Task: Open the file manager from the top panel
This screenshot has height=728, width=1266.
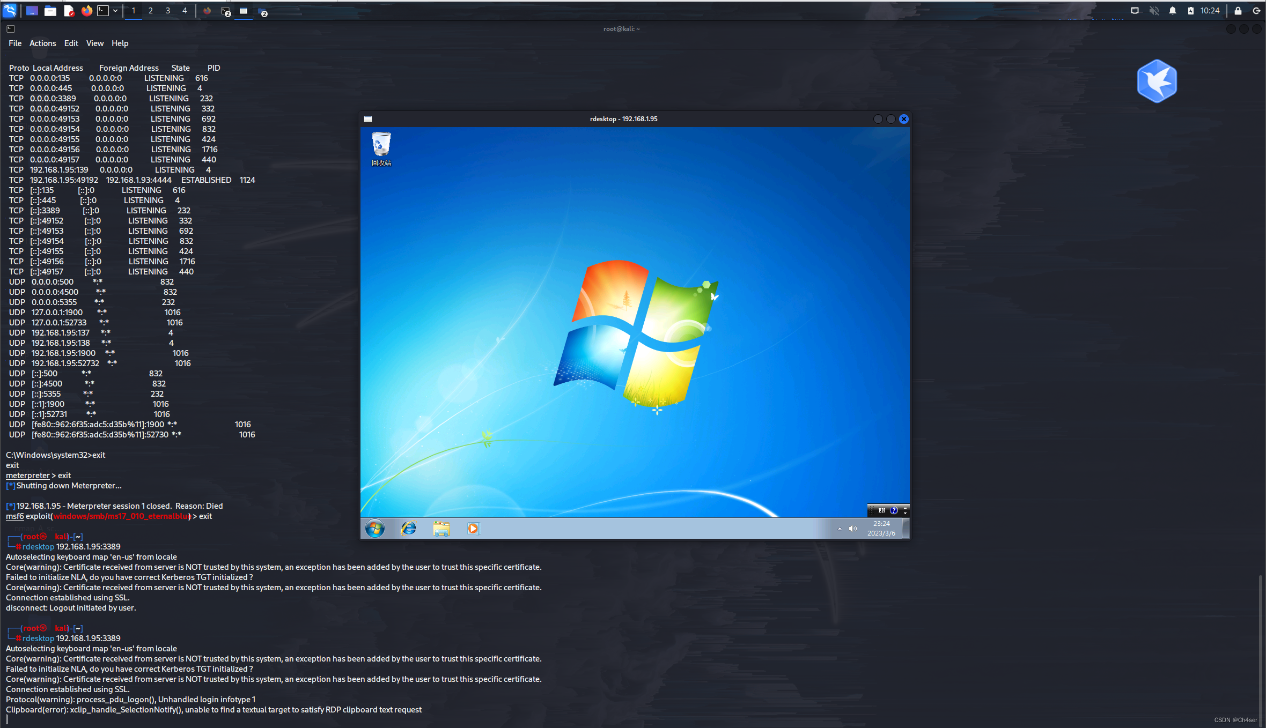Action: coord(50,10)
